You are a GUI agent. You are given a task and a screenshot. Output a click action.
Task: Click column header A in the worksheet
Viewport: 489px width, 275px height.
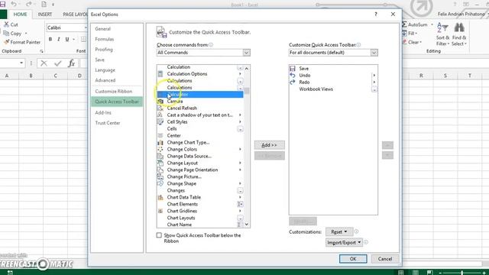click(x=7, y=76)
